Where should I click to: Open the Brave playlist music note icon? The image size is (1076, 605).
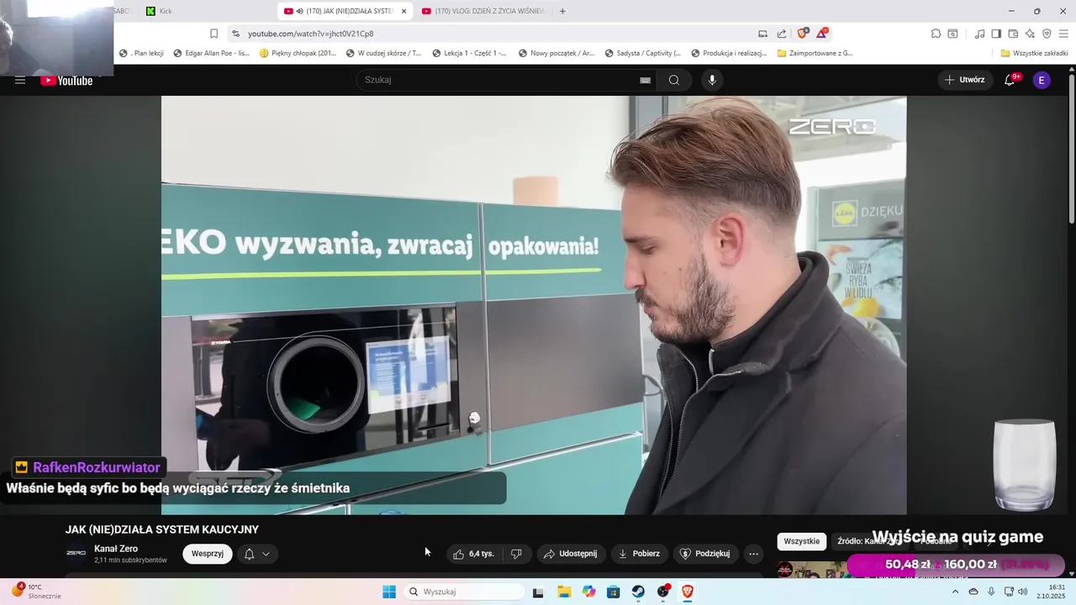[x=979, y=34]
